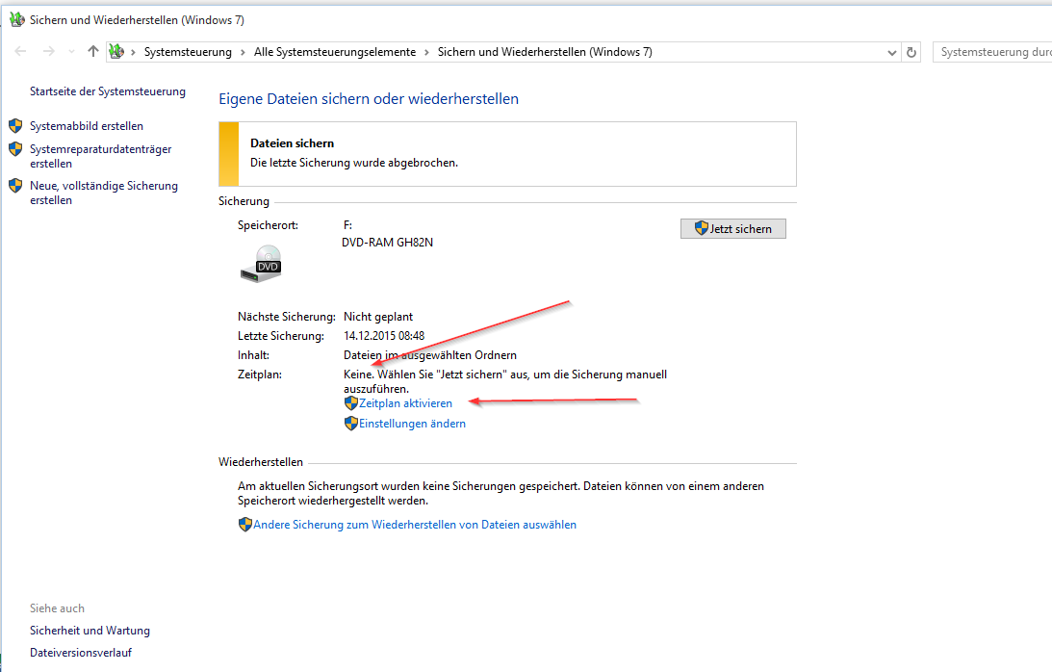Click the Systemsteuerung search field
1052x672 pixels.
(x=992, y=52)
